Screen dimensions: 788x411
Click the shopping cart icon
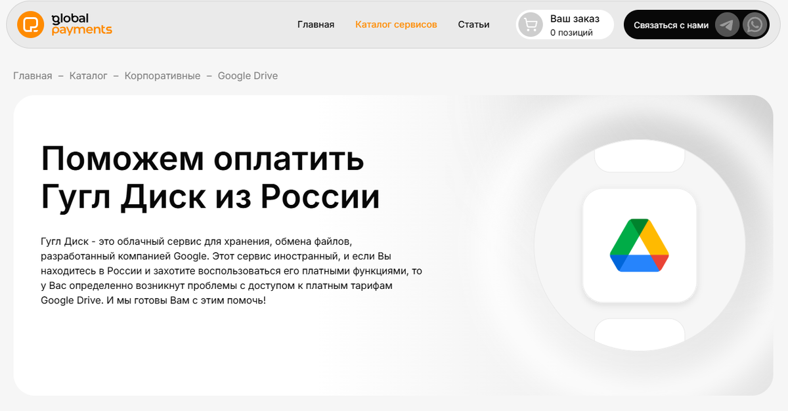point(531,25)
